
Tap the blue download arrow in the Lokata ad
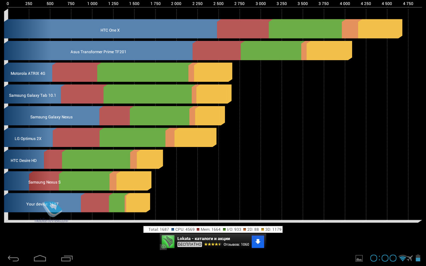point(258,242)
